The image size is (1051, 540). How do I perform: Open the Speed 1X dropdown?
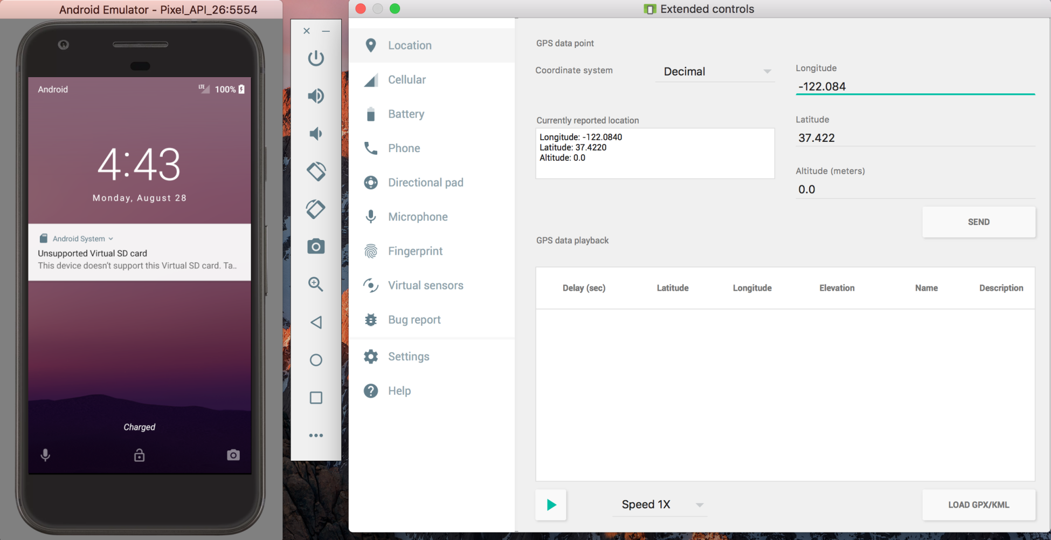pos(660,504)
